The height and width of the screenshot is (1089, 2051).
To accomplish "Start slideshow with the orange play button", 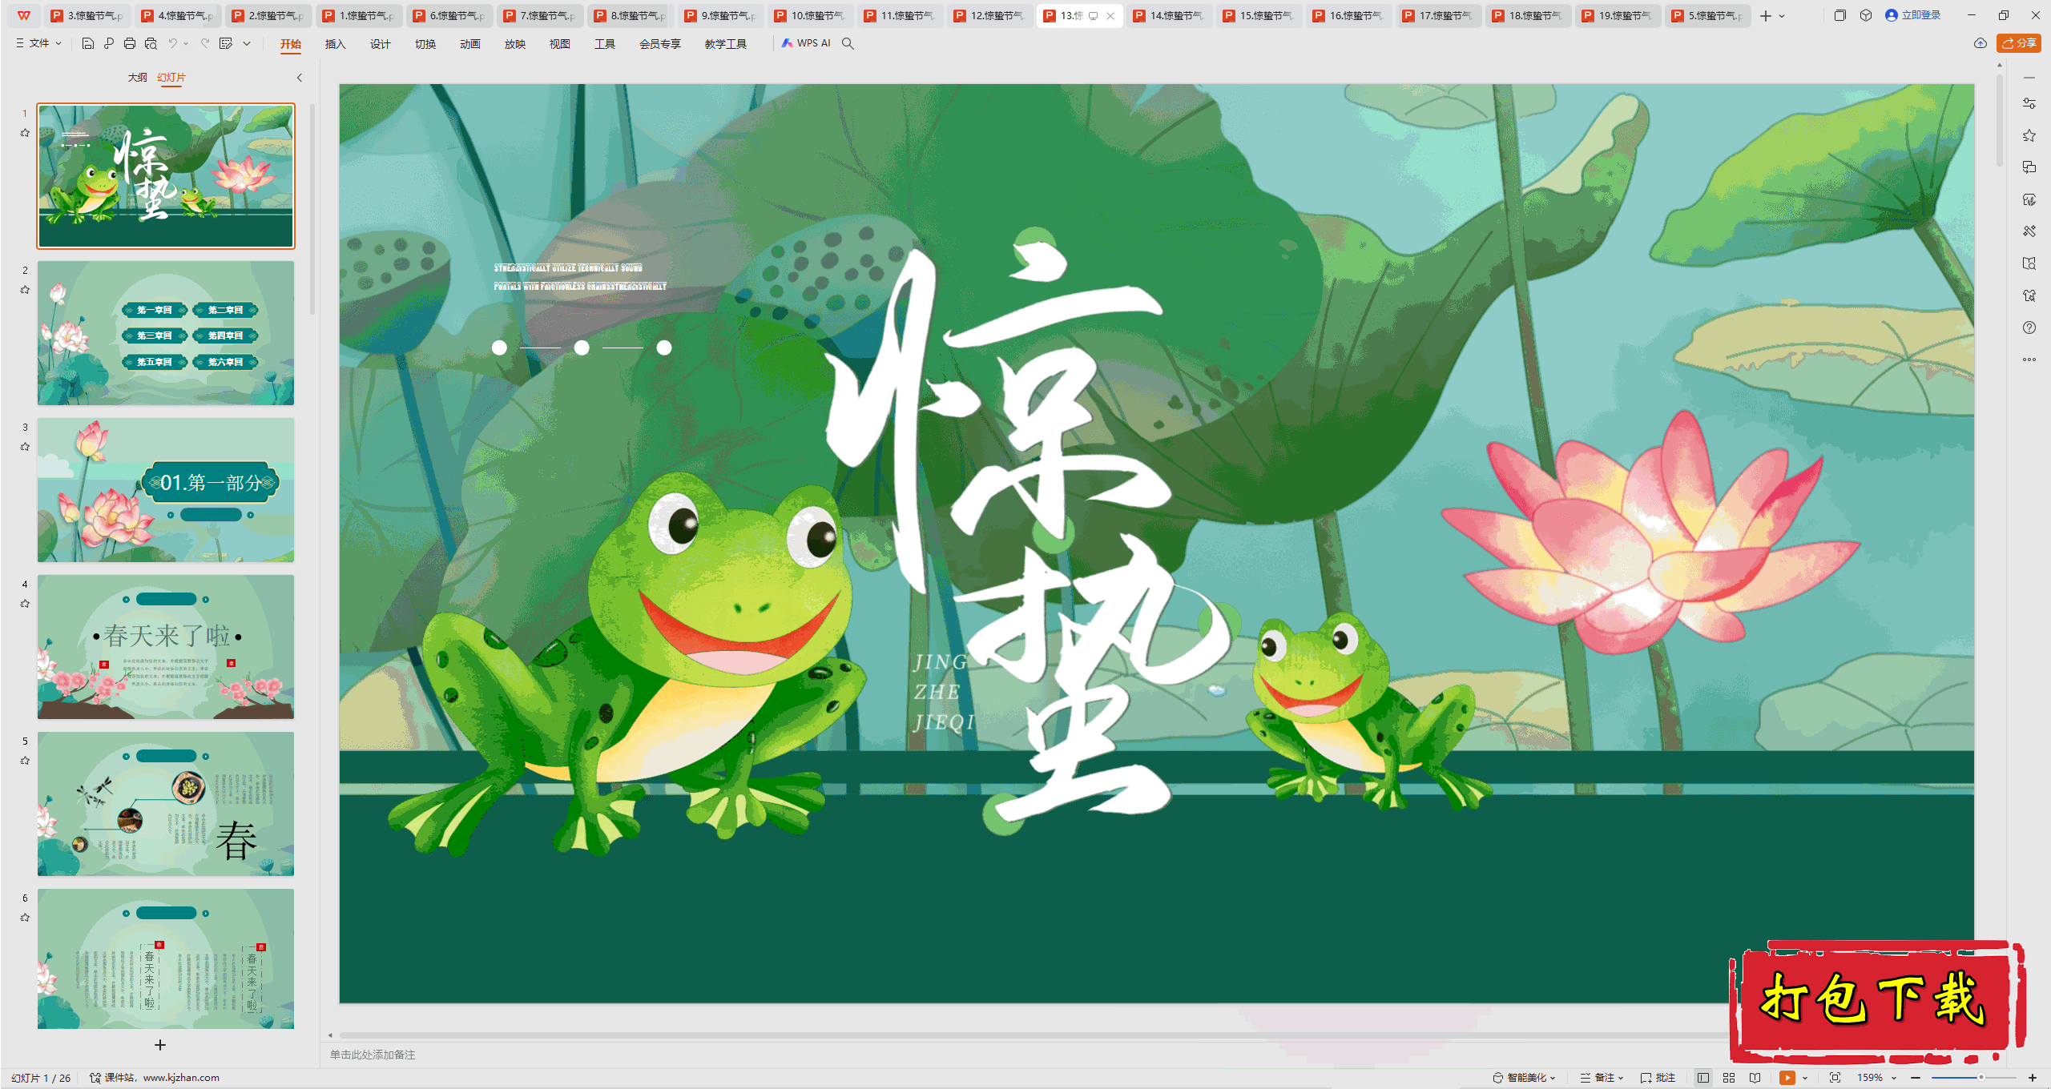I will tap(1787, 1078).
